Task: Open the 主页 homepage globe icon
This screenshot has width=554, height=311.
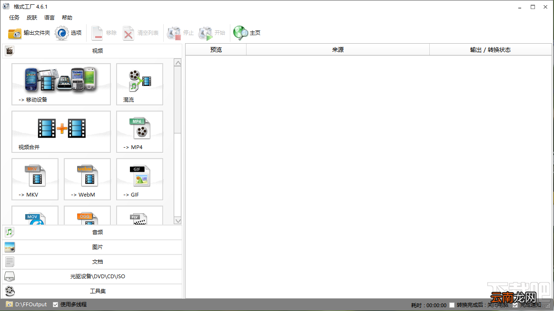Action: [240, 33]
